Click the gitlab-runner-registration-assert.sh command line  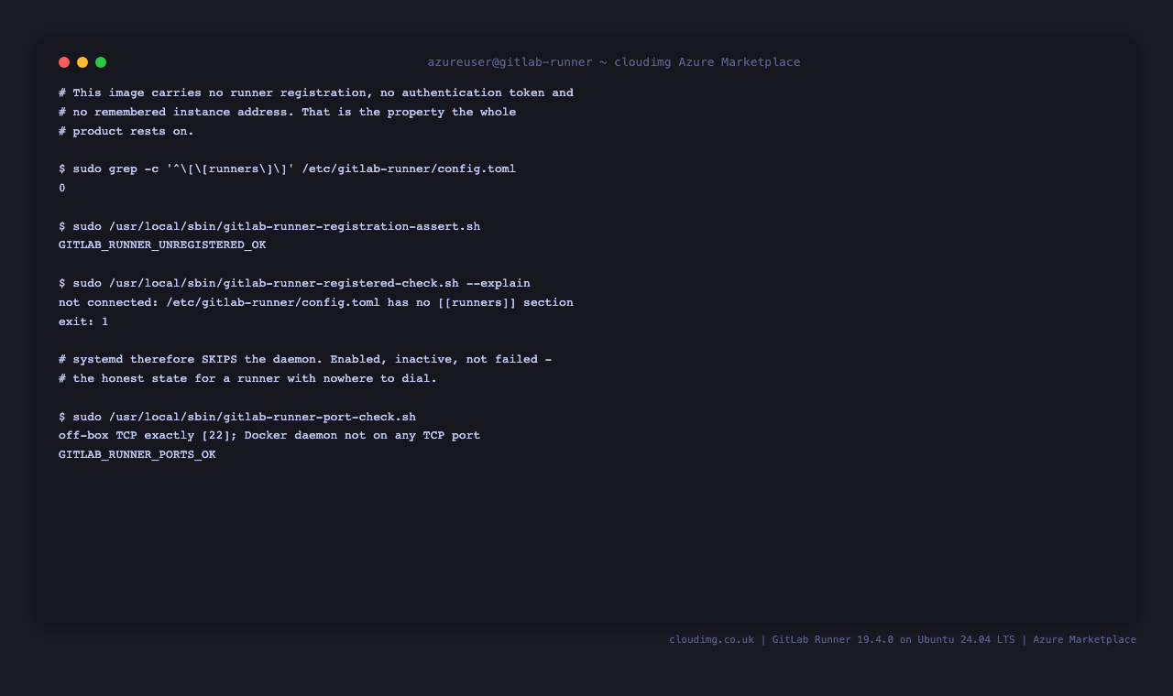269,226
